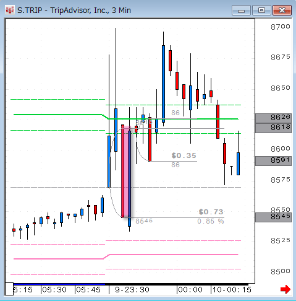Screen dimensions: 296x301
Task: Click the white square box at bottom-left corner
Action: (x=9, y=289)
